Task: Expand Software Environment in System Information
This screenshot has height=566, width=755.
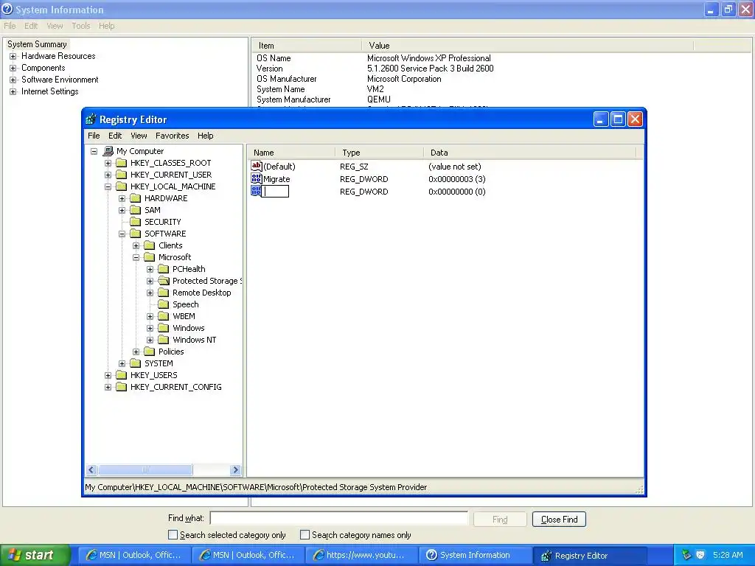Action: 13,80
